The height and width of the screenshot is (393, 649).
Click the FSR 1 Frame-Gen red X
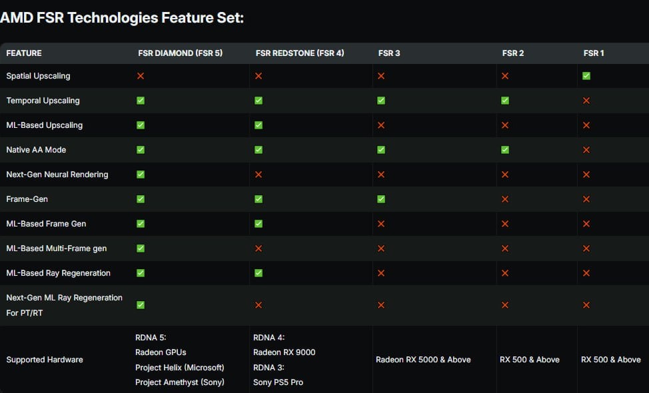pyautogui.click(x=586, y=199)
